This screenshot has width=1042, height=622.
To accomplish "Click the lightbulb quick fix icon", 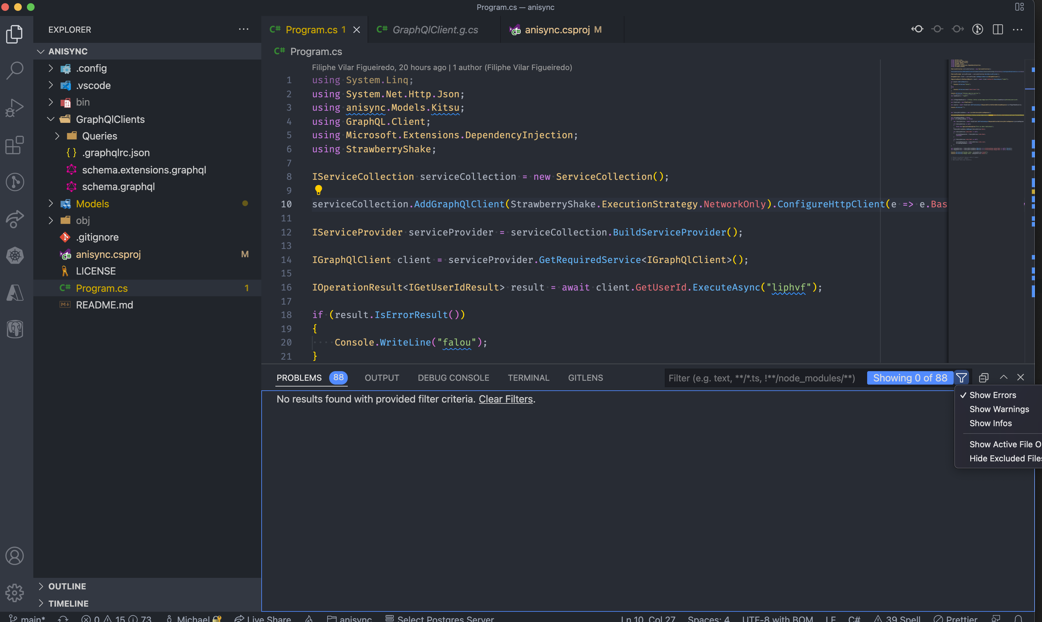I will (318, 190).
